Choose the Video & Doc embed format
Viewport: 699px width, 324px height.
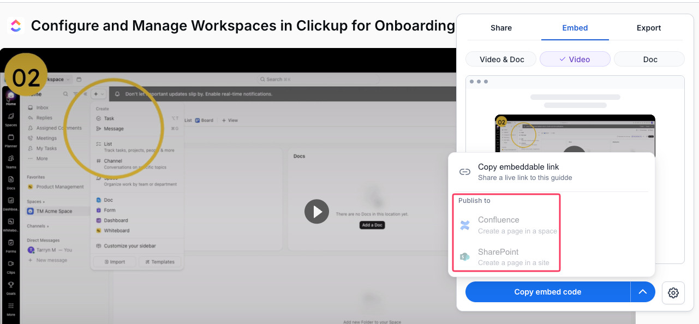[502, 59]
